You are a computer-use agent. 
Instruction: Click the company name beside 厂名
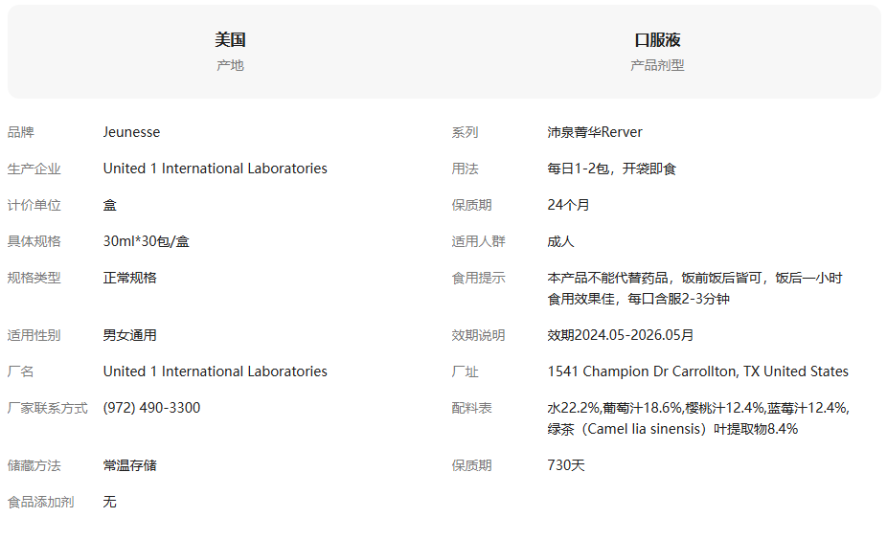pos(215,371)
